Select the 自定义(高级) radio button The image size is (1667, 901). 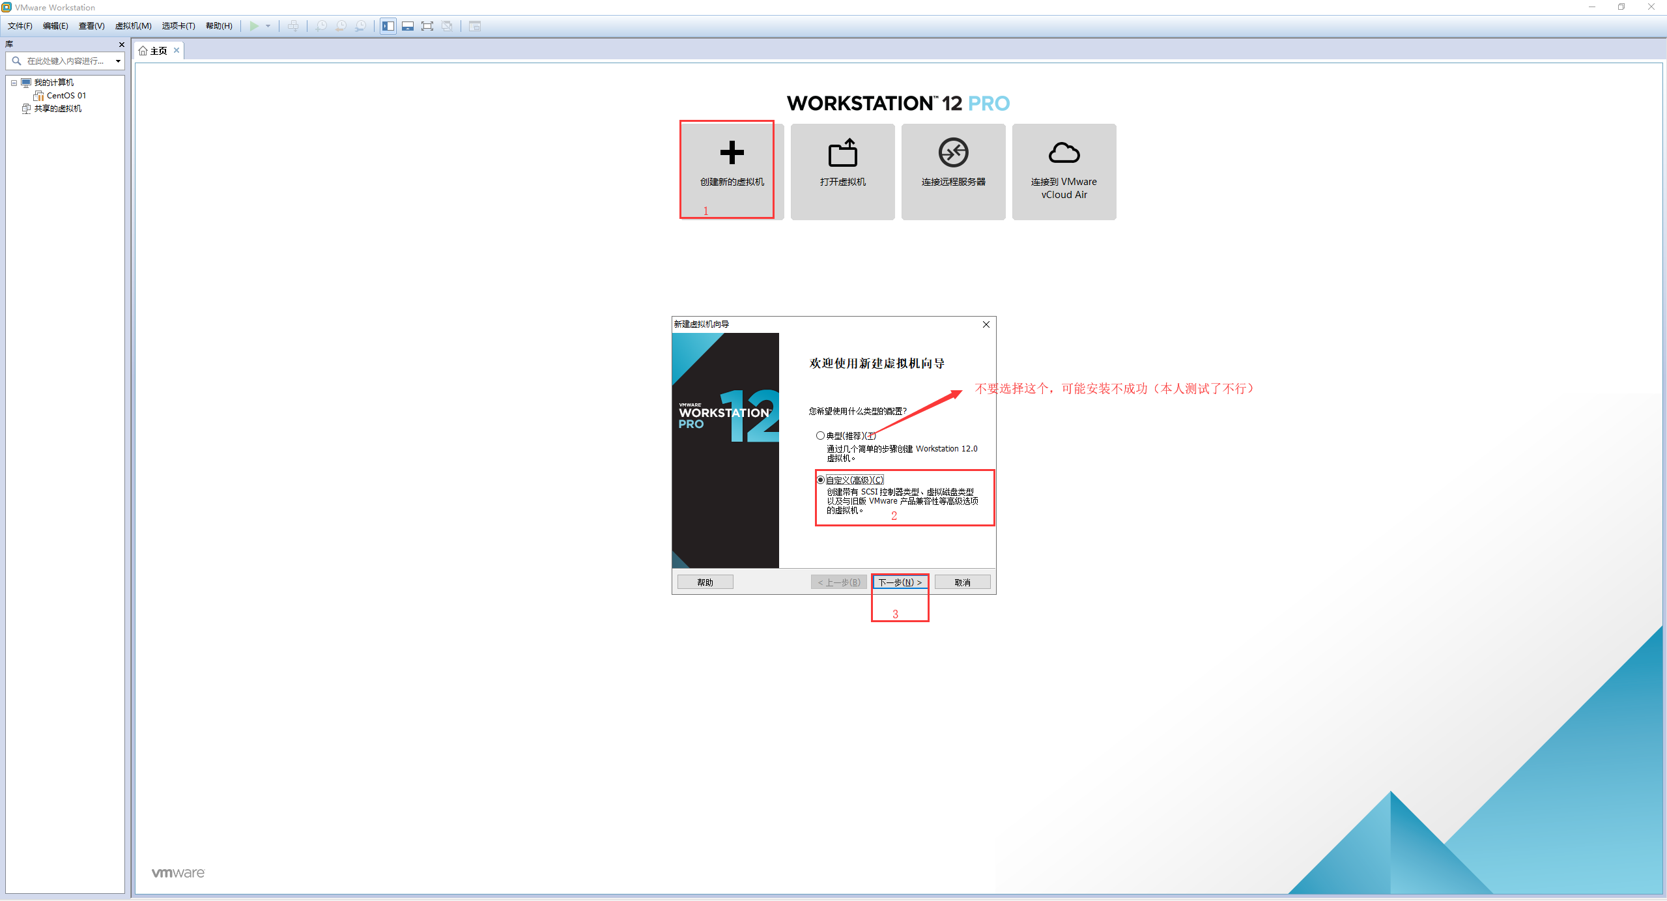tap(819, 479)
